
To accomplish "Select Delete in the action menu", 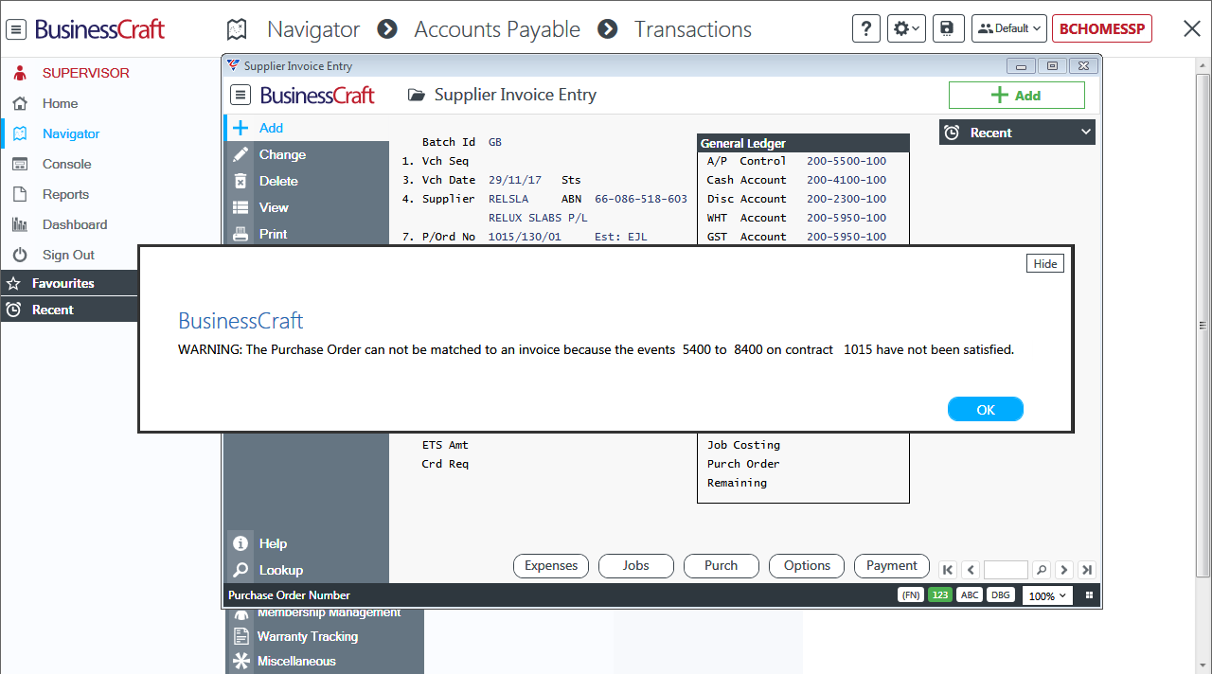I will pos(307,181).
